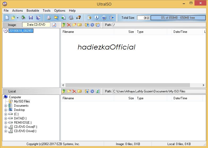
Task: Click the Add files document icon in main toolbar
Action: (89, 17)
